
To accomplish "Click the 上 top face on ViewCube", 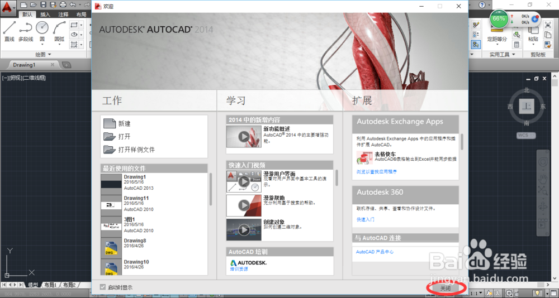I will (x=527, y=106).
